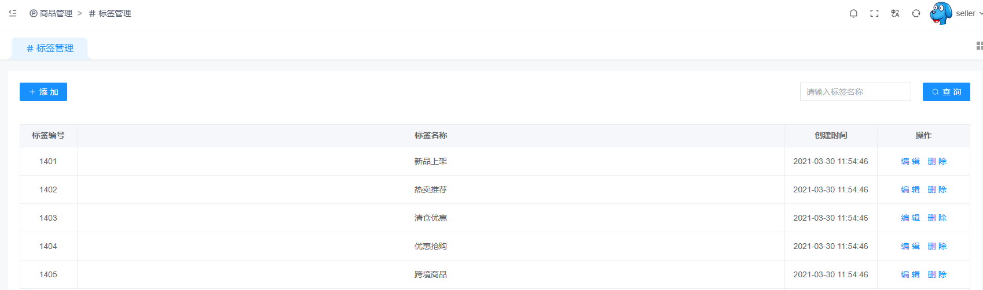Viewport: 983px width, 290px height.
Task: Toggle fullscreen mode icon
Action: [874, 13]
